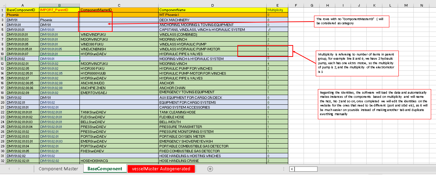Click the BaseComponentID header cell
436x180 pixels.
point(22,10)
